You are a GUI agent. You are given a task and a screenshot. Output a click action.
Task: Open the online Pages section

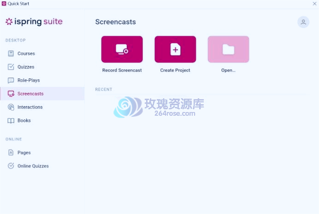(x=42, y=153)
